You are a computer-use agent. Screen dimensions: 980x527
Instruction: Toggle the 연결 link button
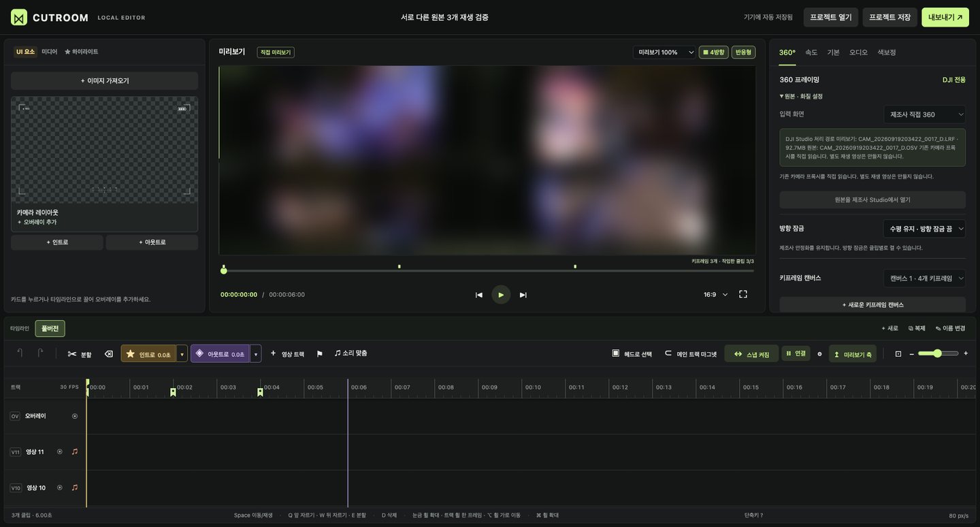pos(796,353)
